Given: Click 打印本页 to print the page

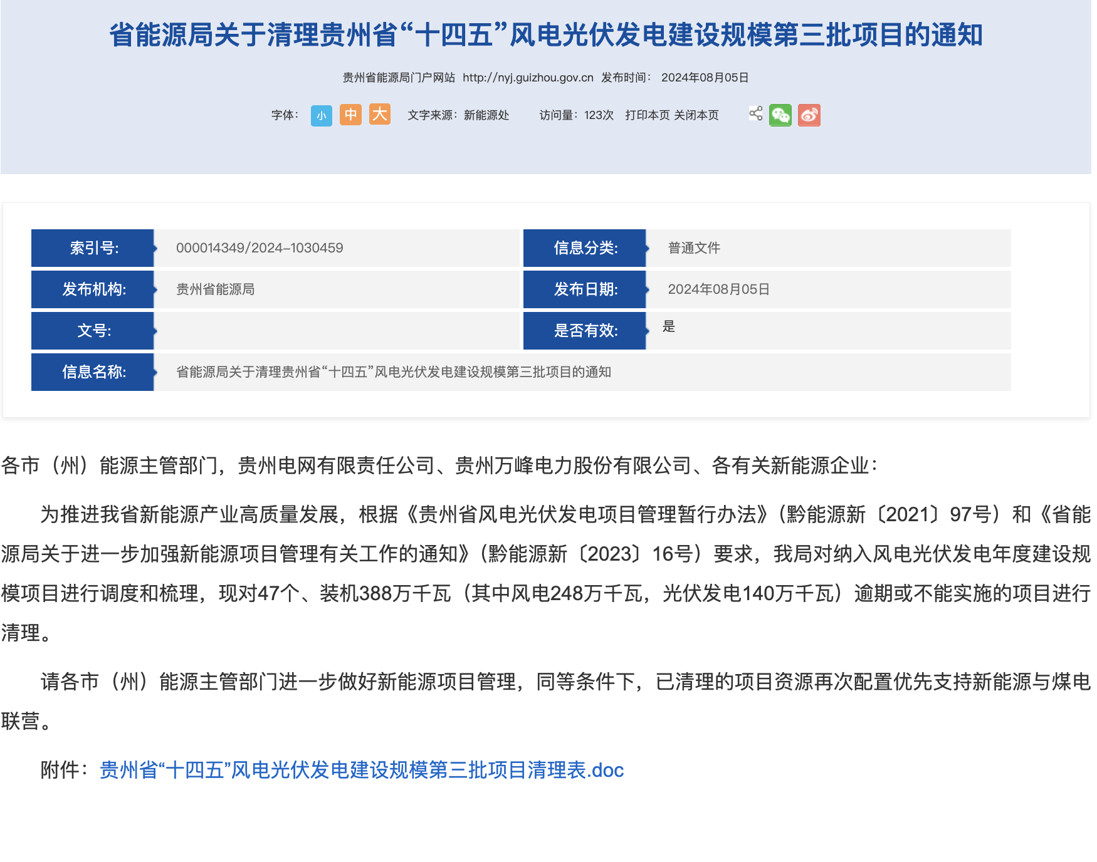Looking at the screenshot, I should point(647,115).
